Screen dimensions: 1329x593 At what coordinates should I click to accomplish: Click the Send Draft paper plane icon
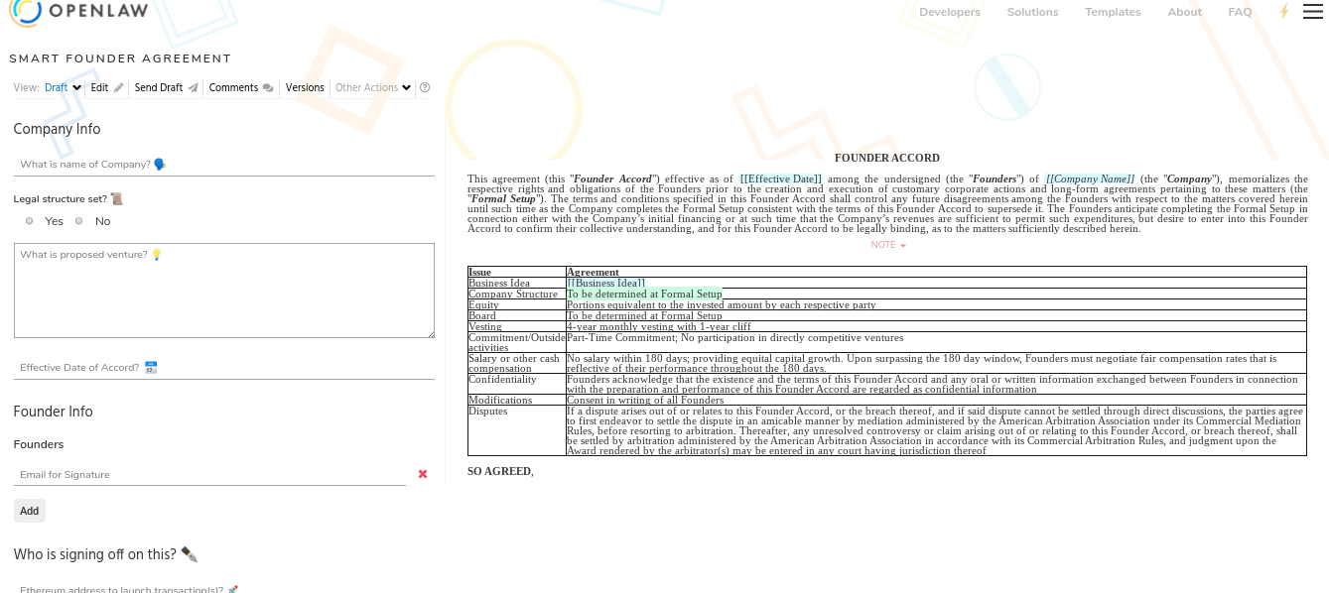[x=193, y=87]
